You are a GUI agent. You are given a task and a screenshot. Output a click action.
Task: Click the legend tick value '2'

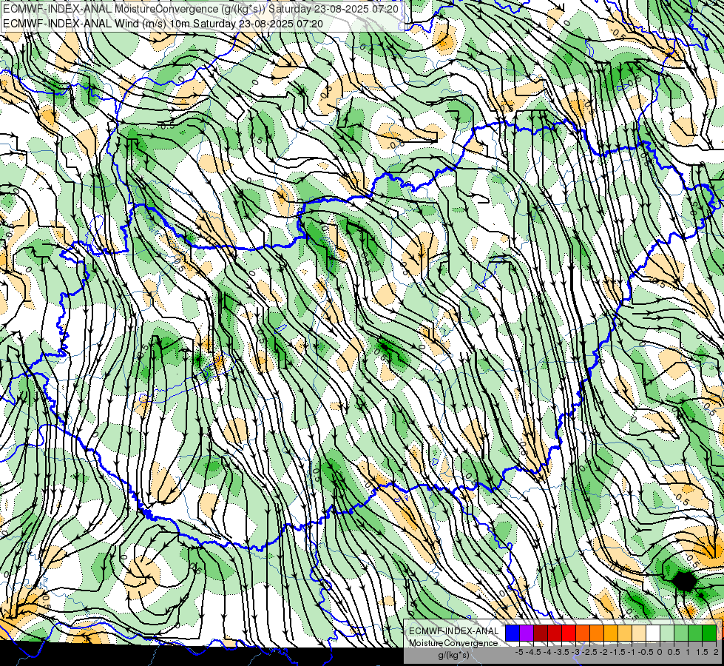pos(716,652)
